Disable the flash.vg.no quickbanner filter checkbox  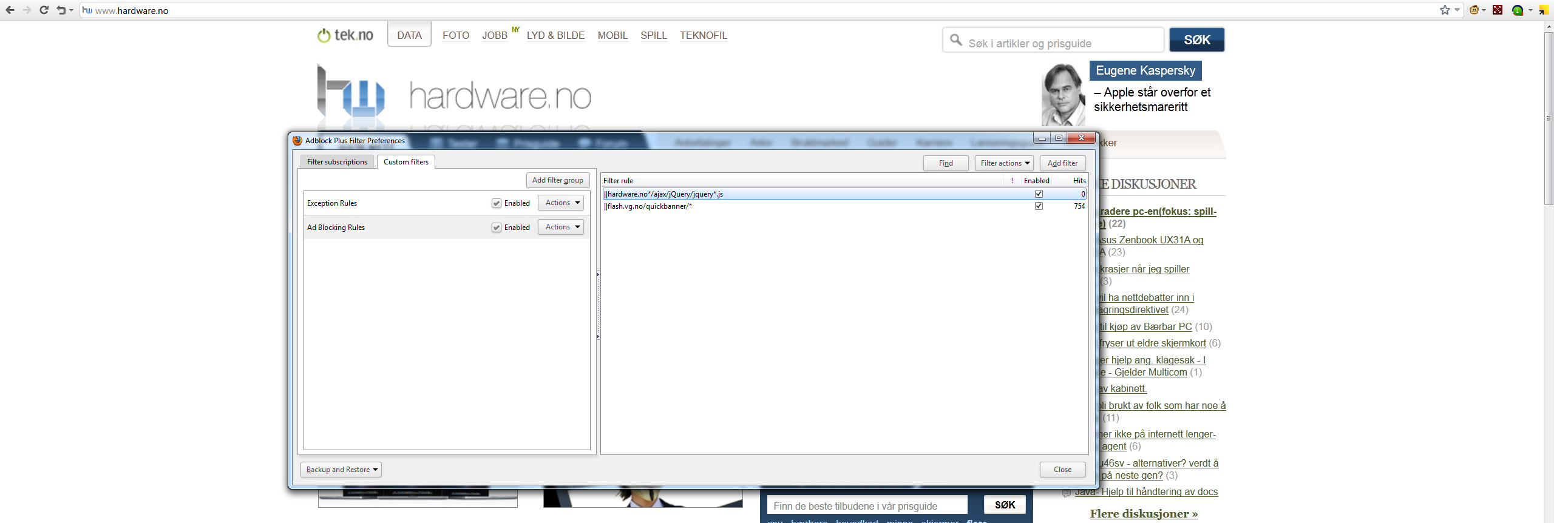click(1039, 206)
